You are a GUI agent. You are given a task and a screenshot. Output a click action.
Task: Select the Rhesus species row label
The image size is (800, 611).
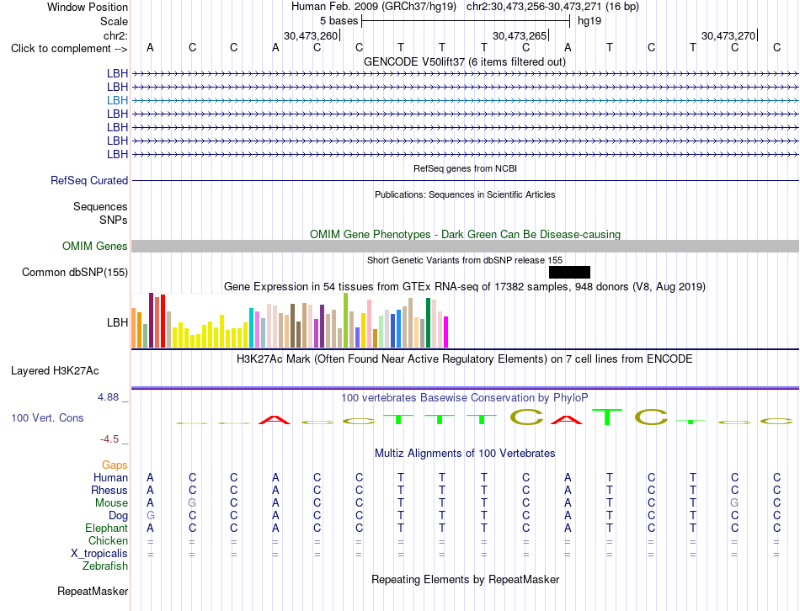109,490
